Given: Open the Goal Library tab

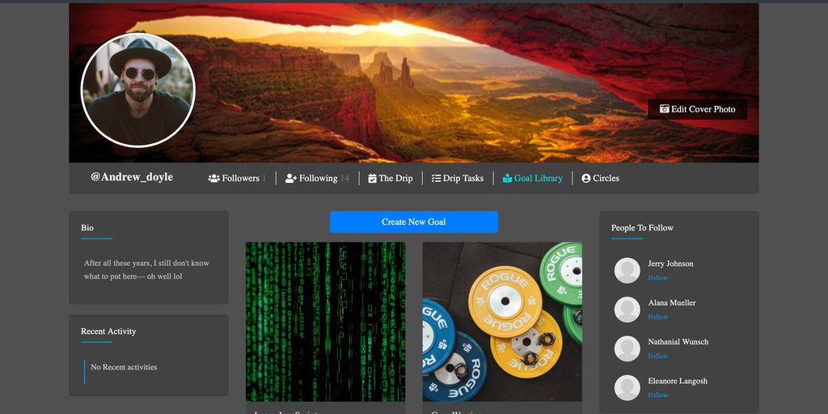Looking at the screenshot, I should pos(538,178).
